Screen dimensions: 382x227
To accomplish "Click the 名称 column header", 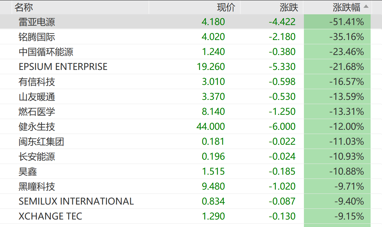I will pyautogui.click(x=24, y=7).
